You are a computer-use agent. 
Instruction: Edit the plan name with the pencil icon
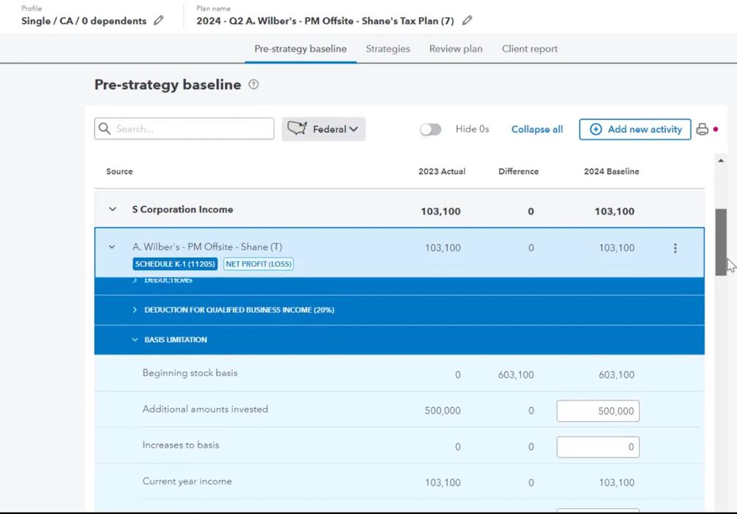tap(467, 21)
